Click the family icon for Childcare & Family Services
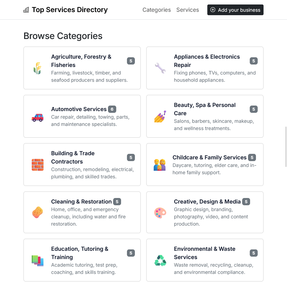Image resolution: width=287 pixels, height=287 pixels. point(160,165)
